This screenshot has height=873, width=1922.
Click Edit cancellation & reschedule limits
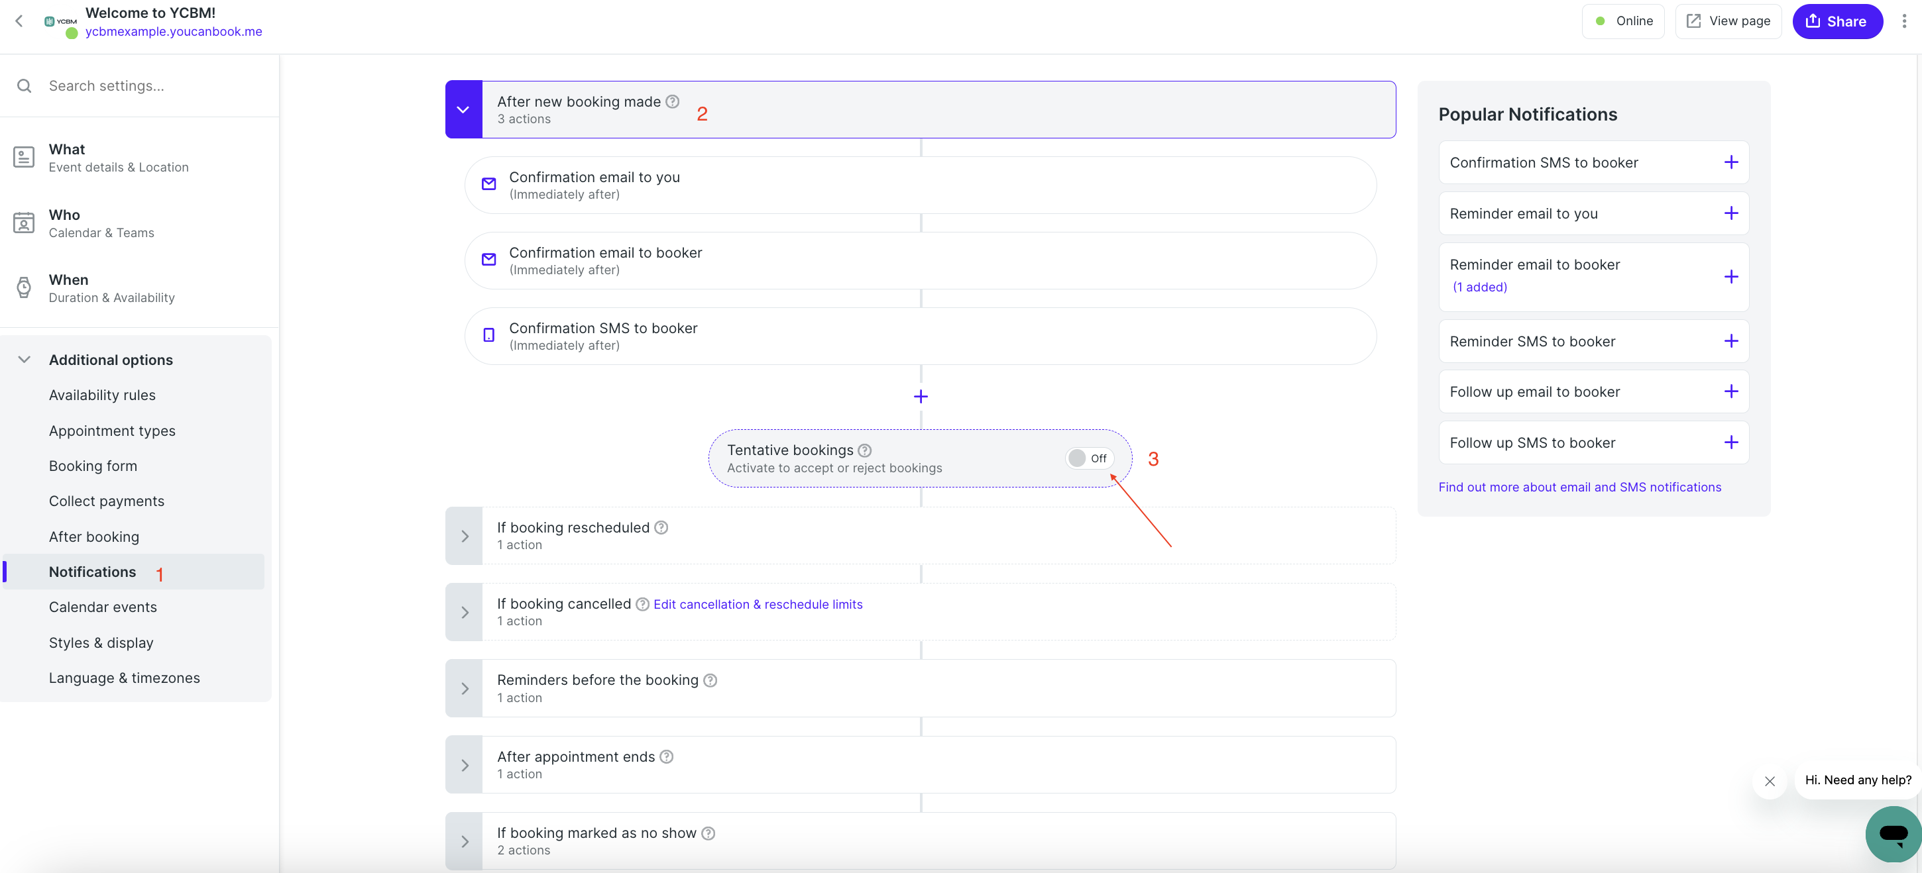point(757,604)
